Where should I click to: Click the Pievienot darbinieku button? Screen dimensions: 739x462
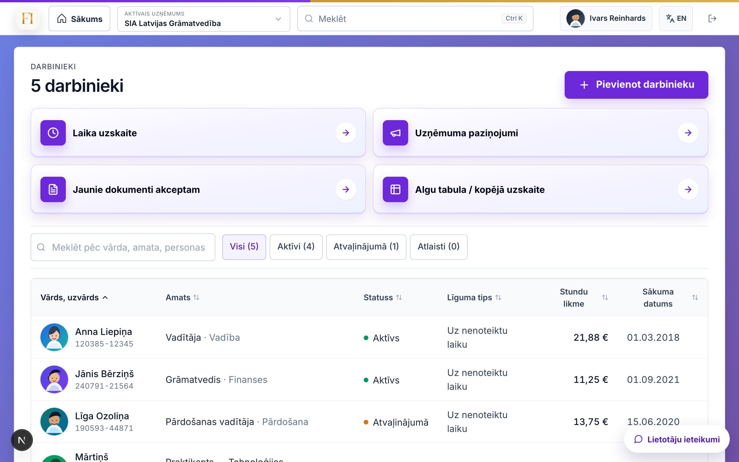pos(636,85)
